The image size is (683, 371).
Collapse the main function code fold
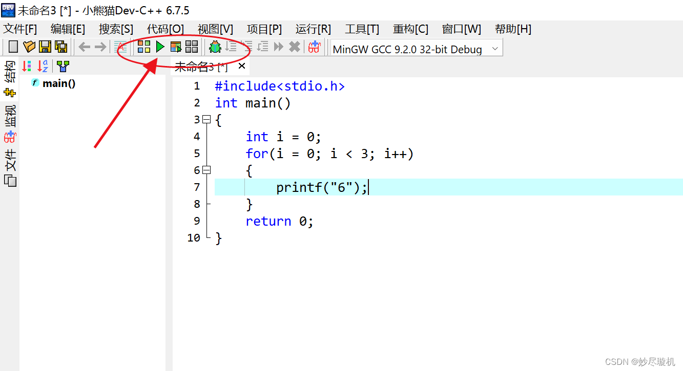[x=207, y=119]
